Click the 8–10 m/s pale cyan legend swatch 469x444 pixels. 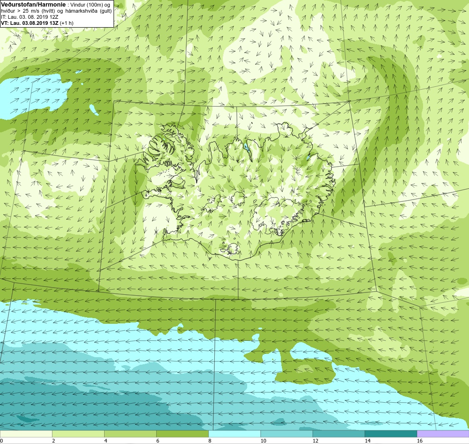tap(234, 434)
